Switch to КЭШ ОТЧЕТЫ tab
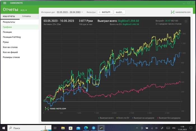 coord(9,16)
